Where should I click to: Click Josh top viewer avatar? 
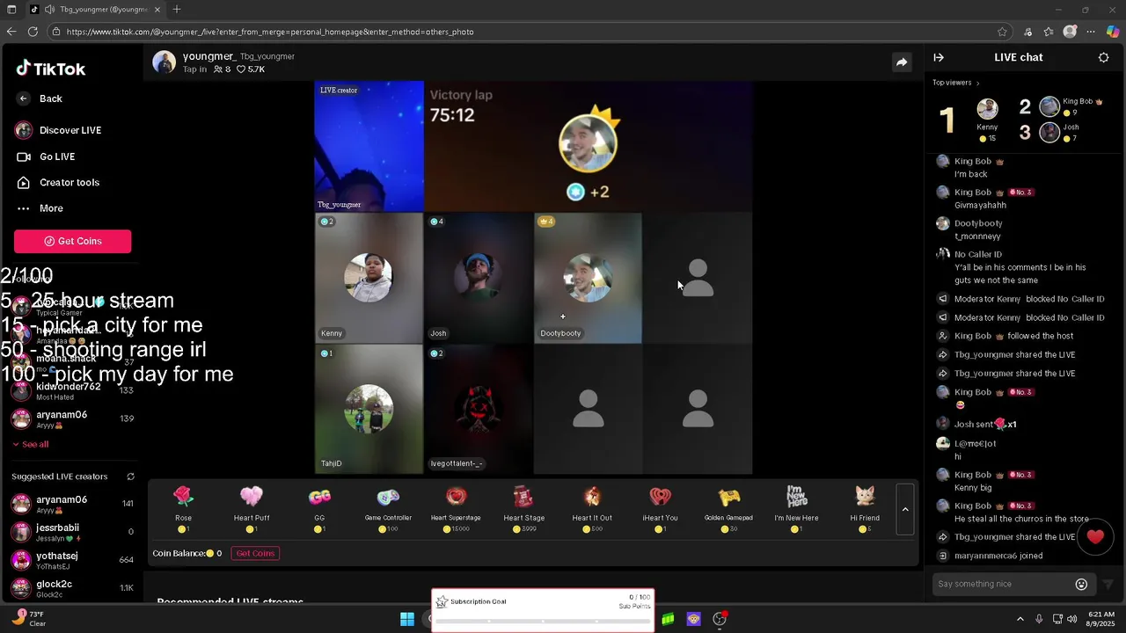click(1049, 133)
